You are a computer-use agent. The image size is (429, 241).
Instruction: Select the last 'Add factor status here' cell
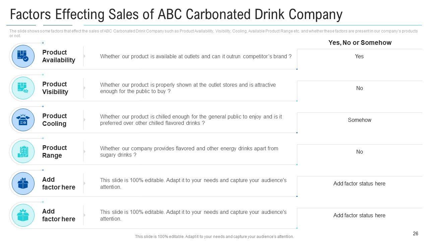(x=359, y=216)
